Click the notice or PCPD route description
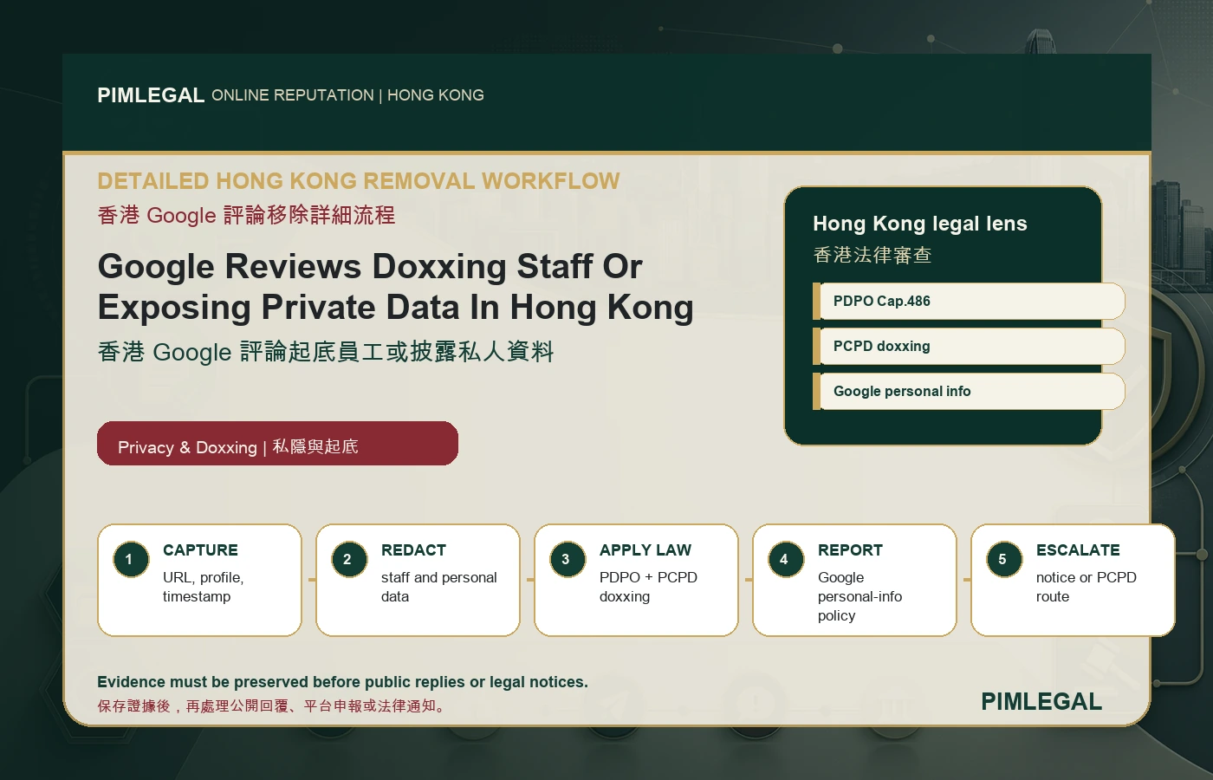Viewport: 1213px width, 780px height. [1087, 587]
